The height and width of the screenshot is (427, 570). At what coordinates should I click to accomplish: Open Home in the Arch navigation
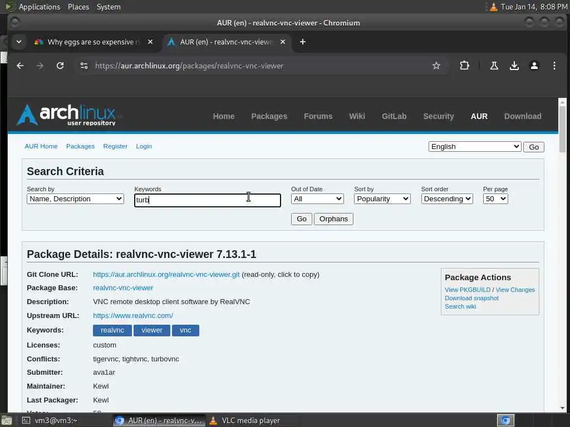click(x=224, y=116)
